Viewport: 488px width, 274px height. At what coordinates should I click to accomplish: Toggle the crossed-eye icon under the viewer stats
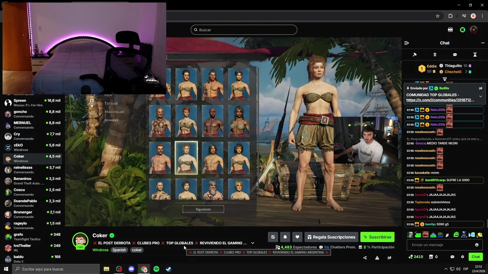[x=389, y=258]
